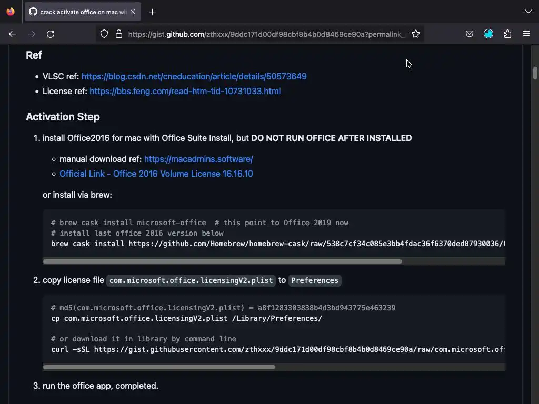
Task: Open the blog.csdn.net VLSC reference link
Action: tap(194, 76)
